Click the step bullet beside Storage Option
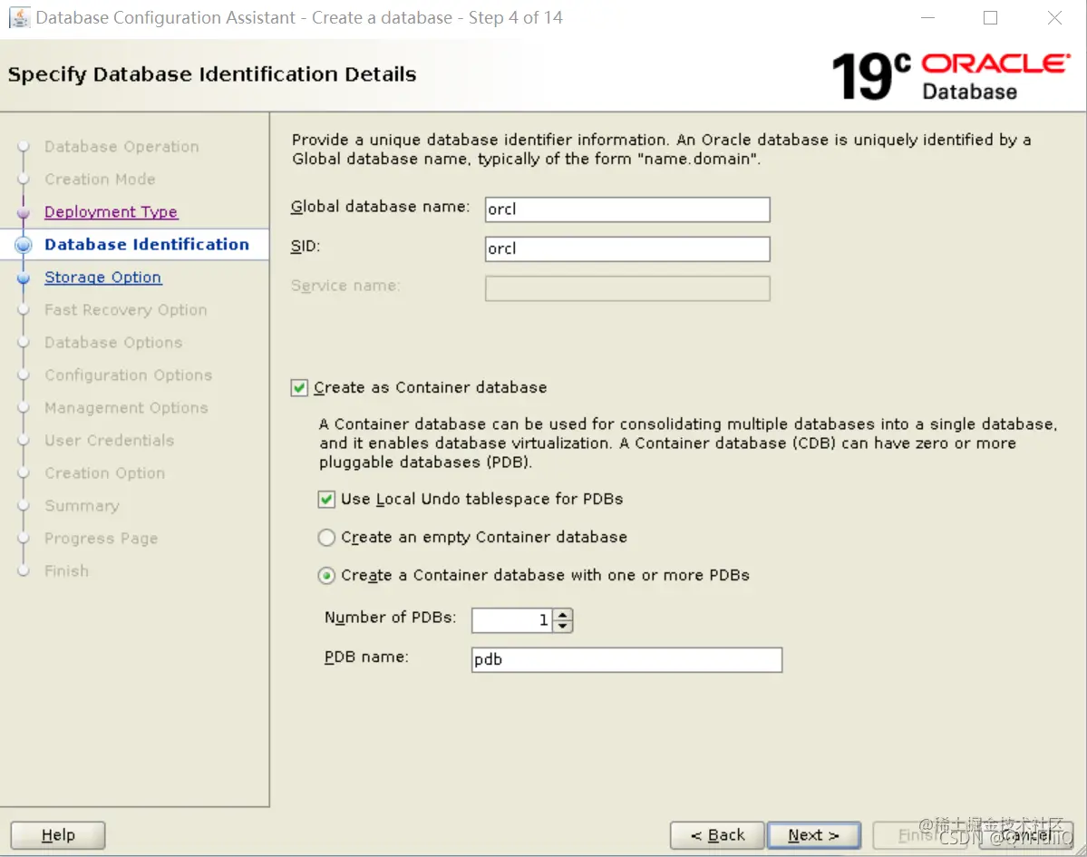1087x857 pixels. click(24, 278)
